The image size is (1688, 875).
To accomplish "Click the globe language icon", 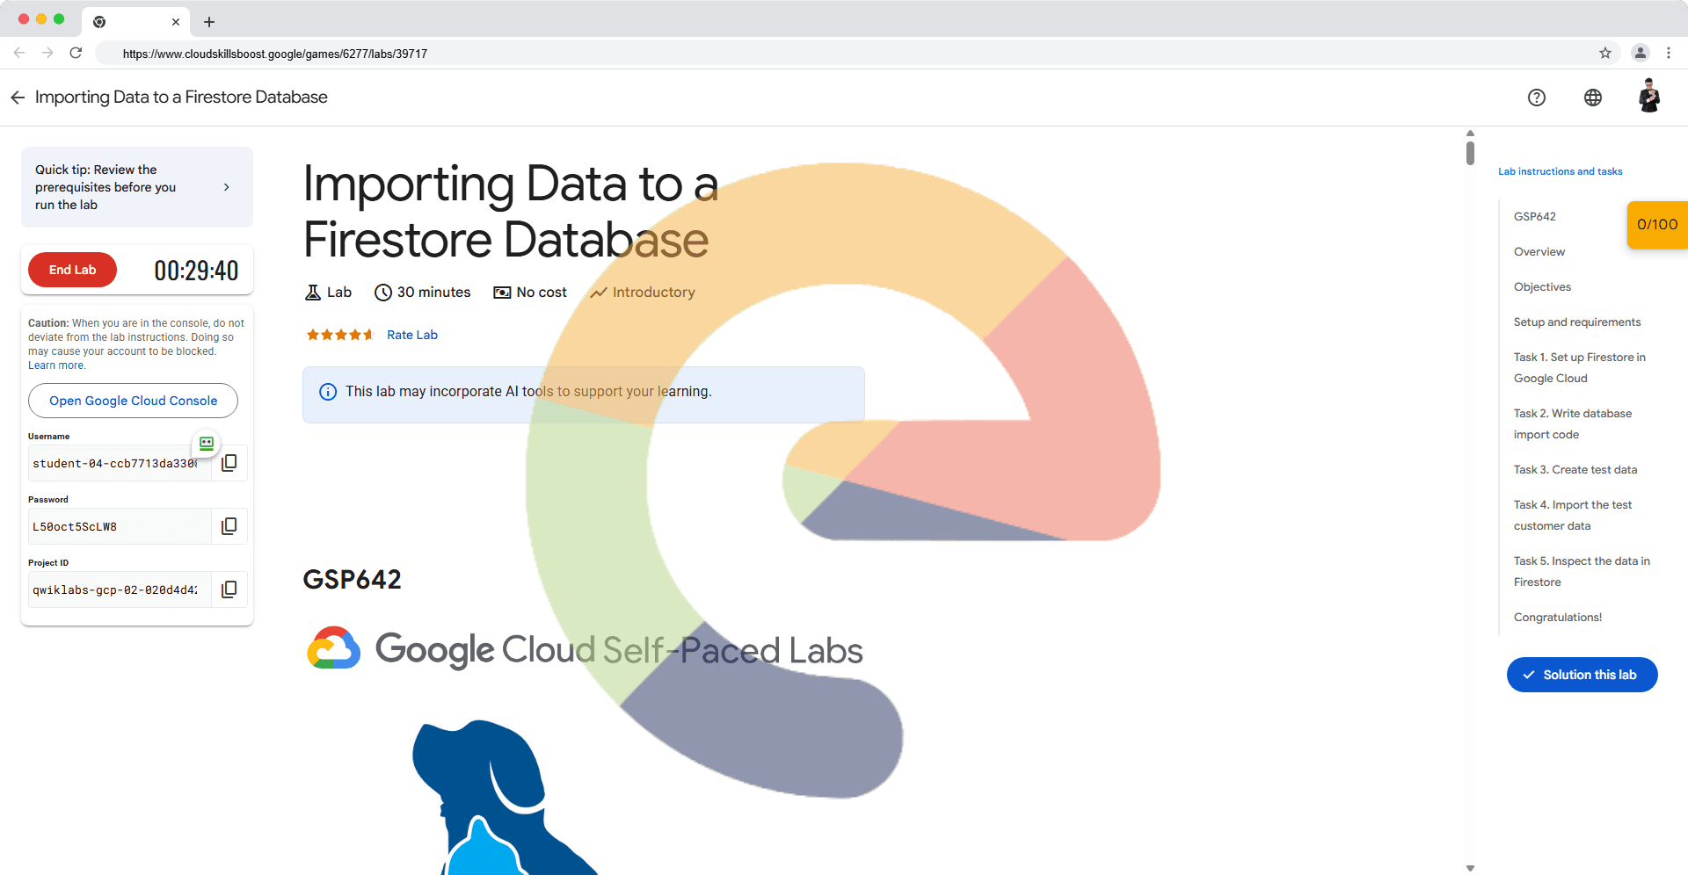I will pos(1592,98).
